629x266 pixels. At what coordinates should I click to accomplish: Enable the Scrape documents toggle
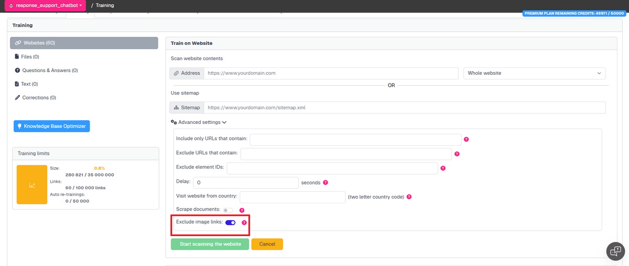tap(229, 210)
